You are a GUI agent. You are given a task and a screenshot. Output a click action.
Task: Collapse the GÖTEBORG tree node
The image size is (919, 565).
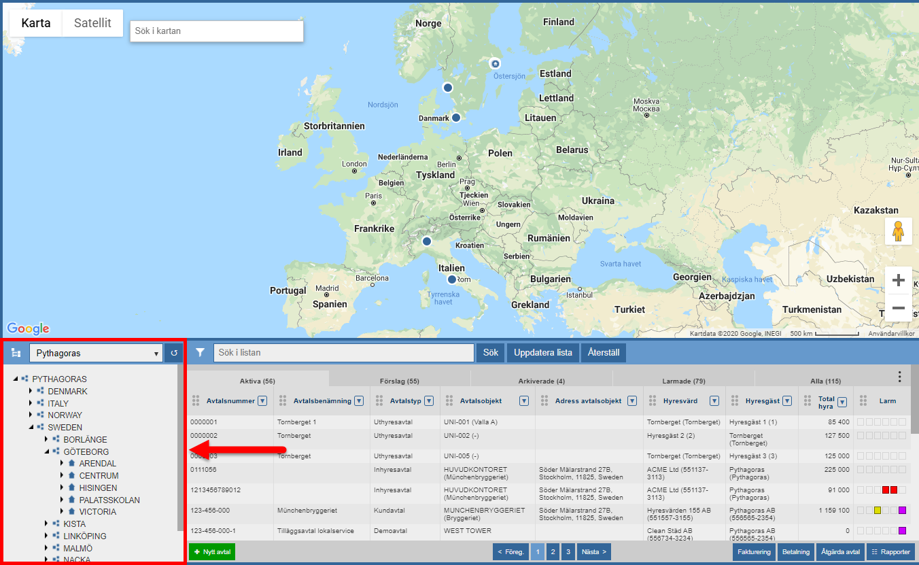click(x=47, y=451)
